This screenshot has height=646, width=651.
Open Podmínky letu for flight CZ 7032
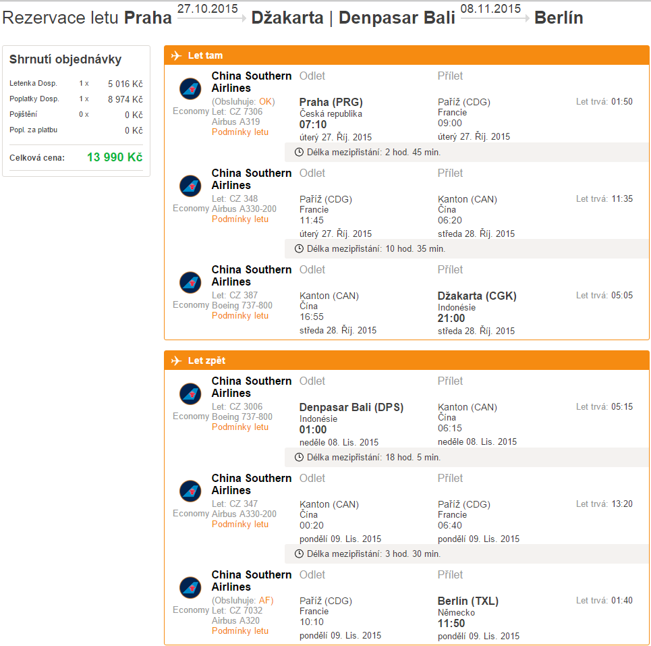(240, 631)
